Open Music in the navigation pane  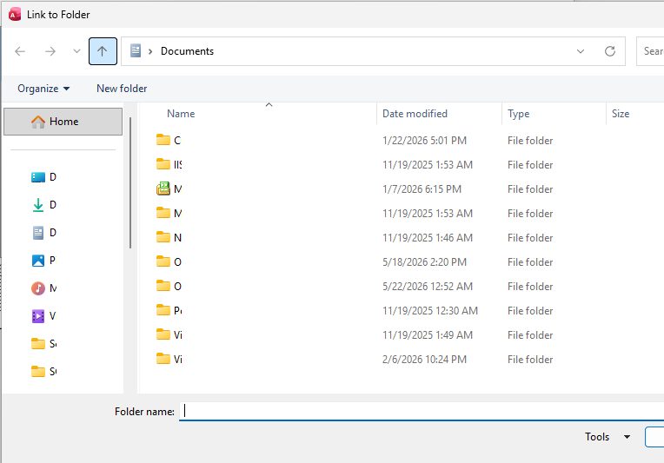click(x=44, y=288)
